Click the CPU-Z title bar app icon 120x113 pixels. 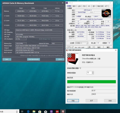[67, 3]
